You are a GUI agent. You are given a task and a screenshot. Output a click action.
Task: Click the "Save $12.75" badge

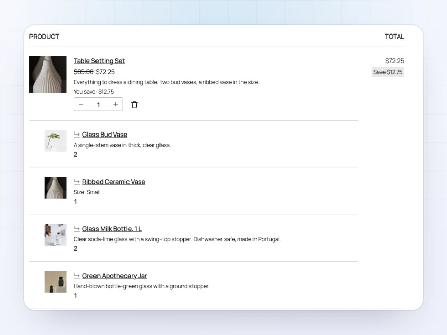pos(388,72)
